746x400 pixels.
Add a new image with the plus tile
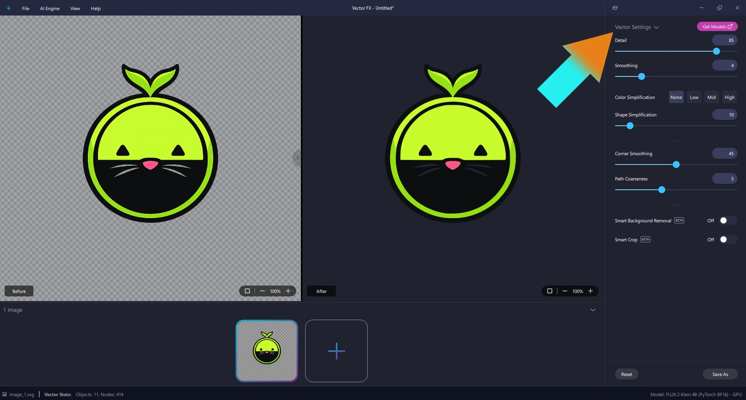coord(336,351)
